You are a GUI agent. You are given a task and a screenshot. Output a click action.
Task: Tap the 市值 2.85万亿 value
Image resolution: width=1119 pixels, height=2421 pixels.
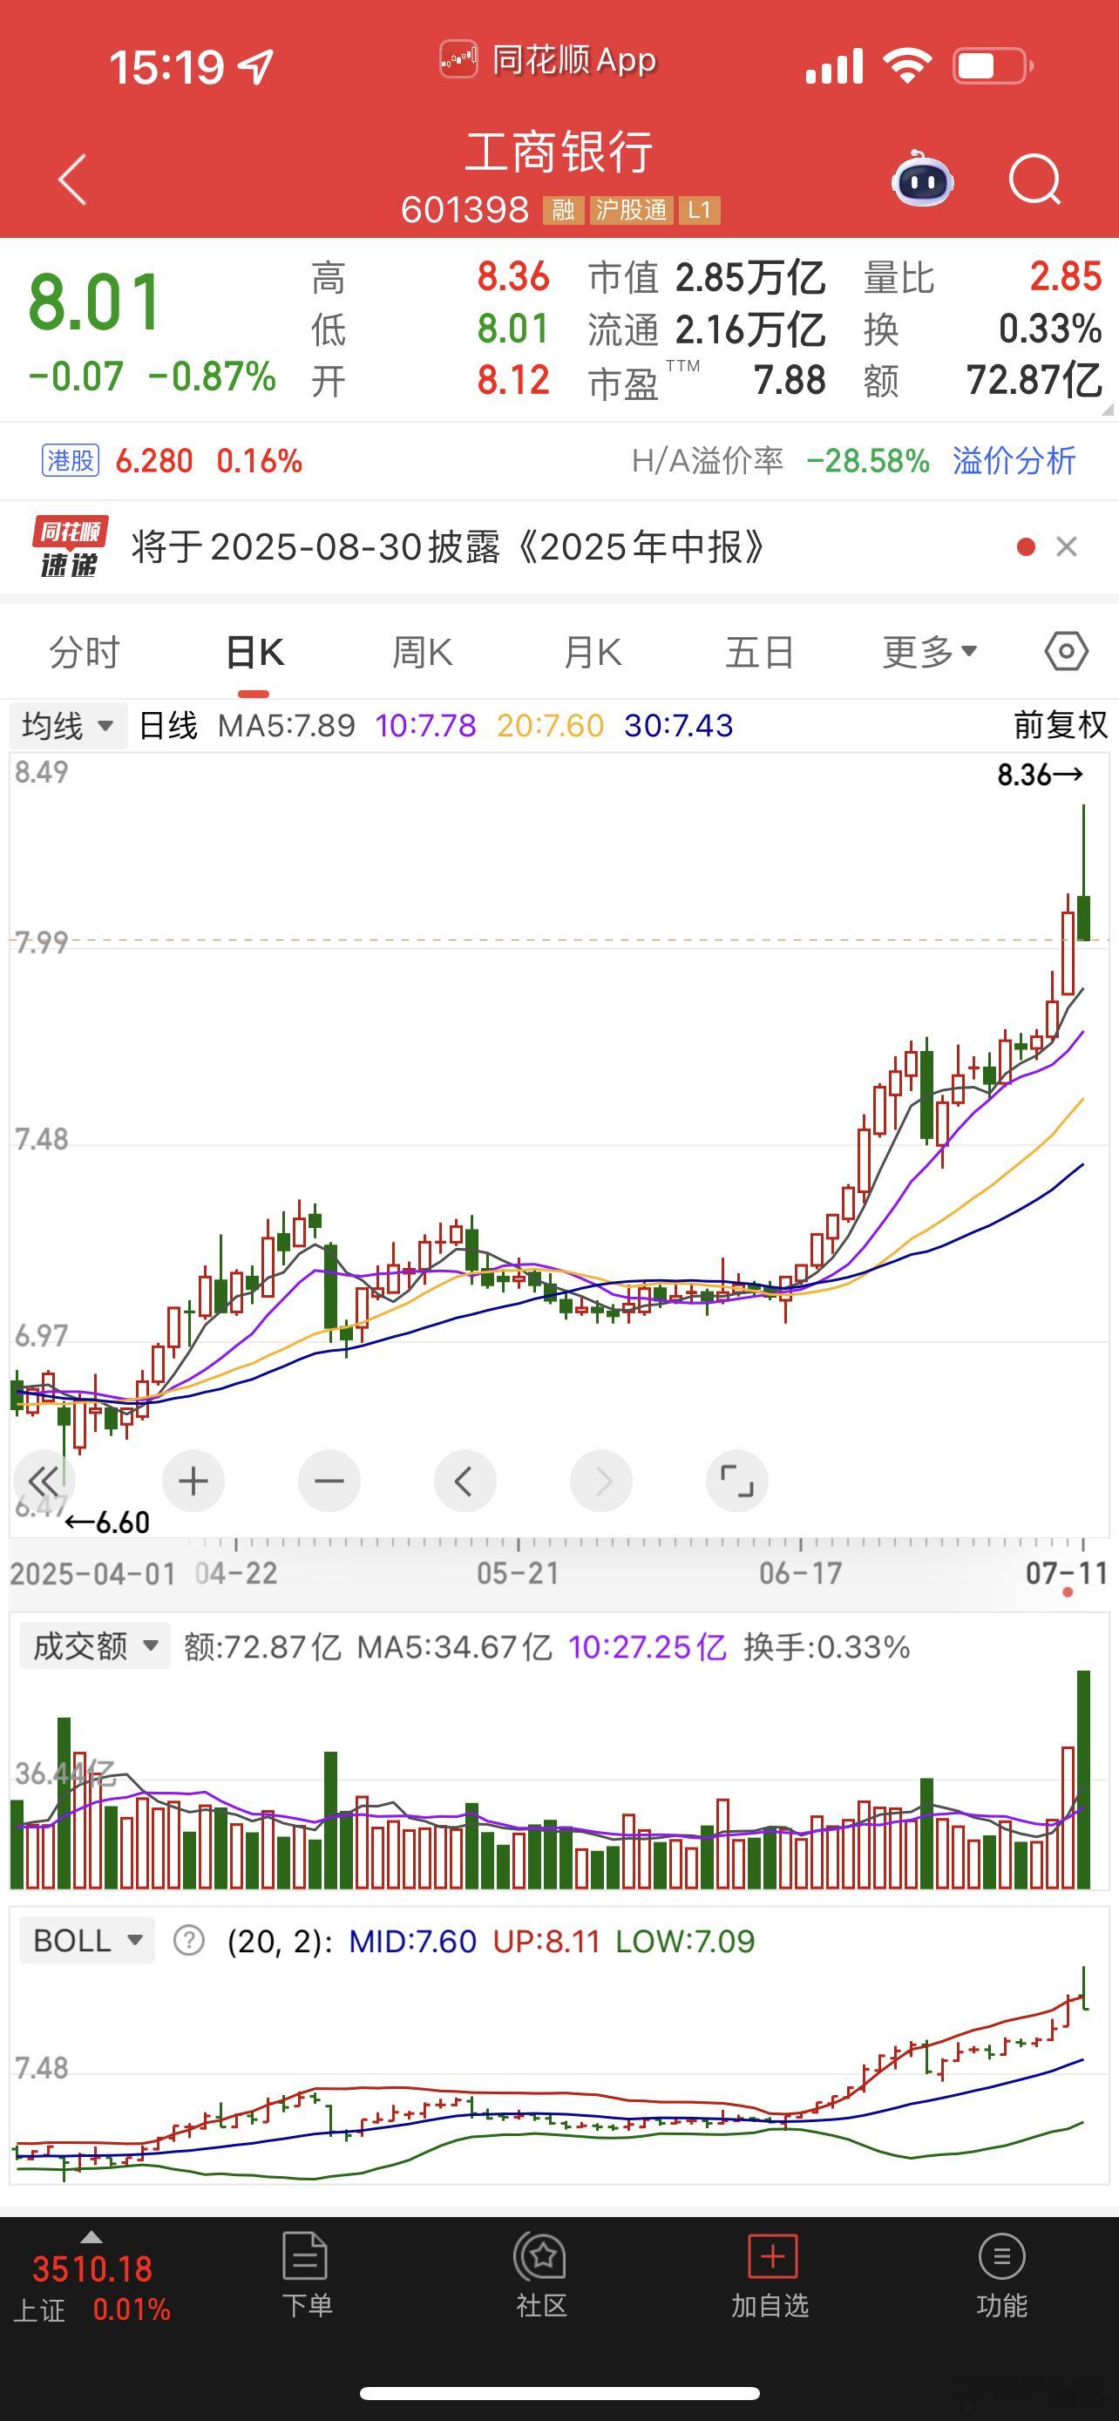tap(749, 277)
